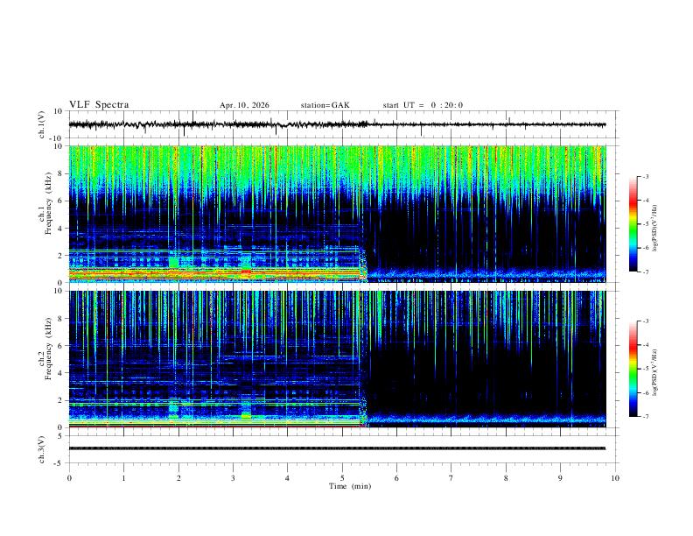Click the "6" kHz tick on ch.1 frequency axis

(61, 201)
